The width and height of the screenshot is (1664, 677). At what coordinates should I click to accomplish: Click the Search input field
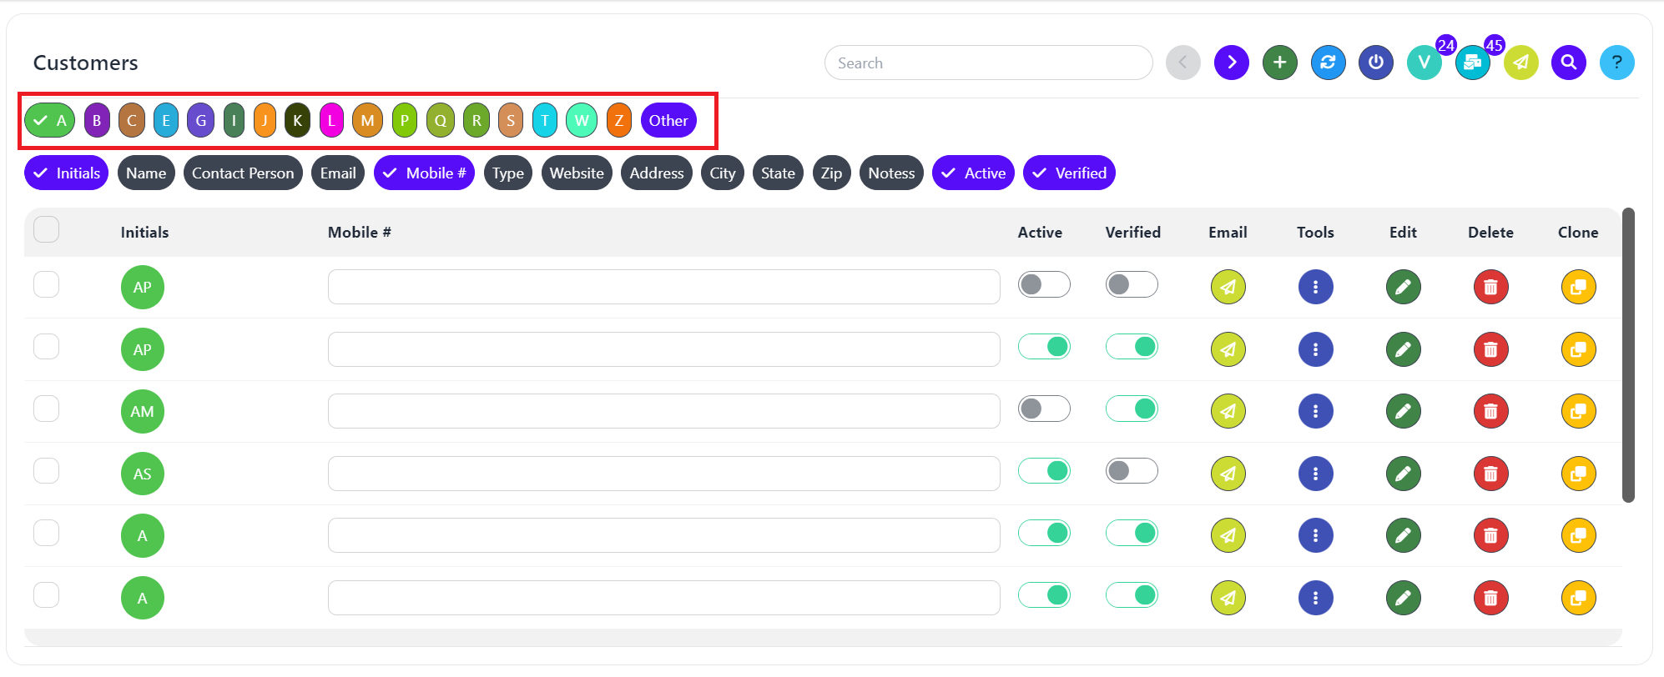coord(988,63)
